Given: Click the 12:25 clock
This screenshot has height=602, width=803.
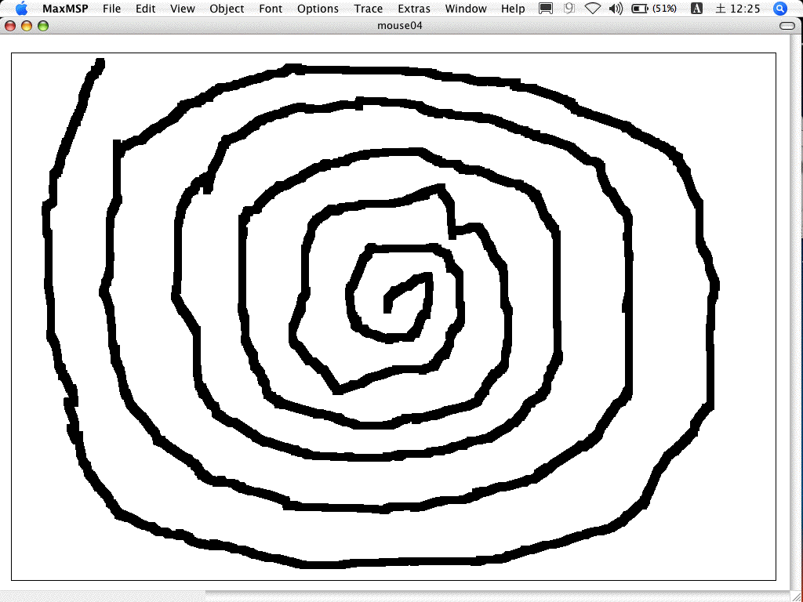Looking at the screenshot, I should (x=745, y=9).
